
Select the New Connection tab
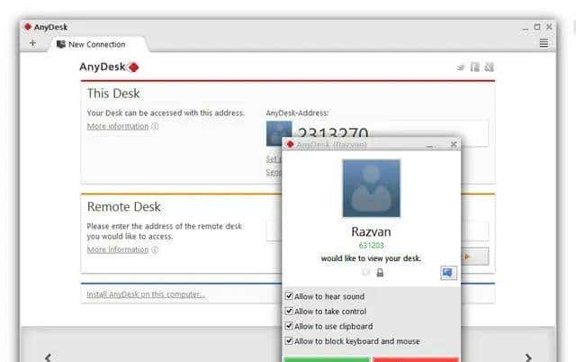point(97,44)
